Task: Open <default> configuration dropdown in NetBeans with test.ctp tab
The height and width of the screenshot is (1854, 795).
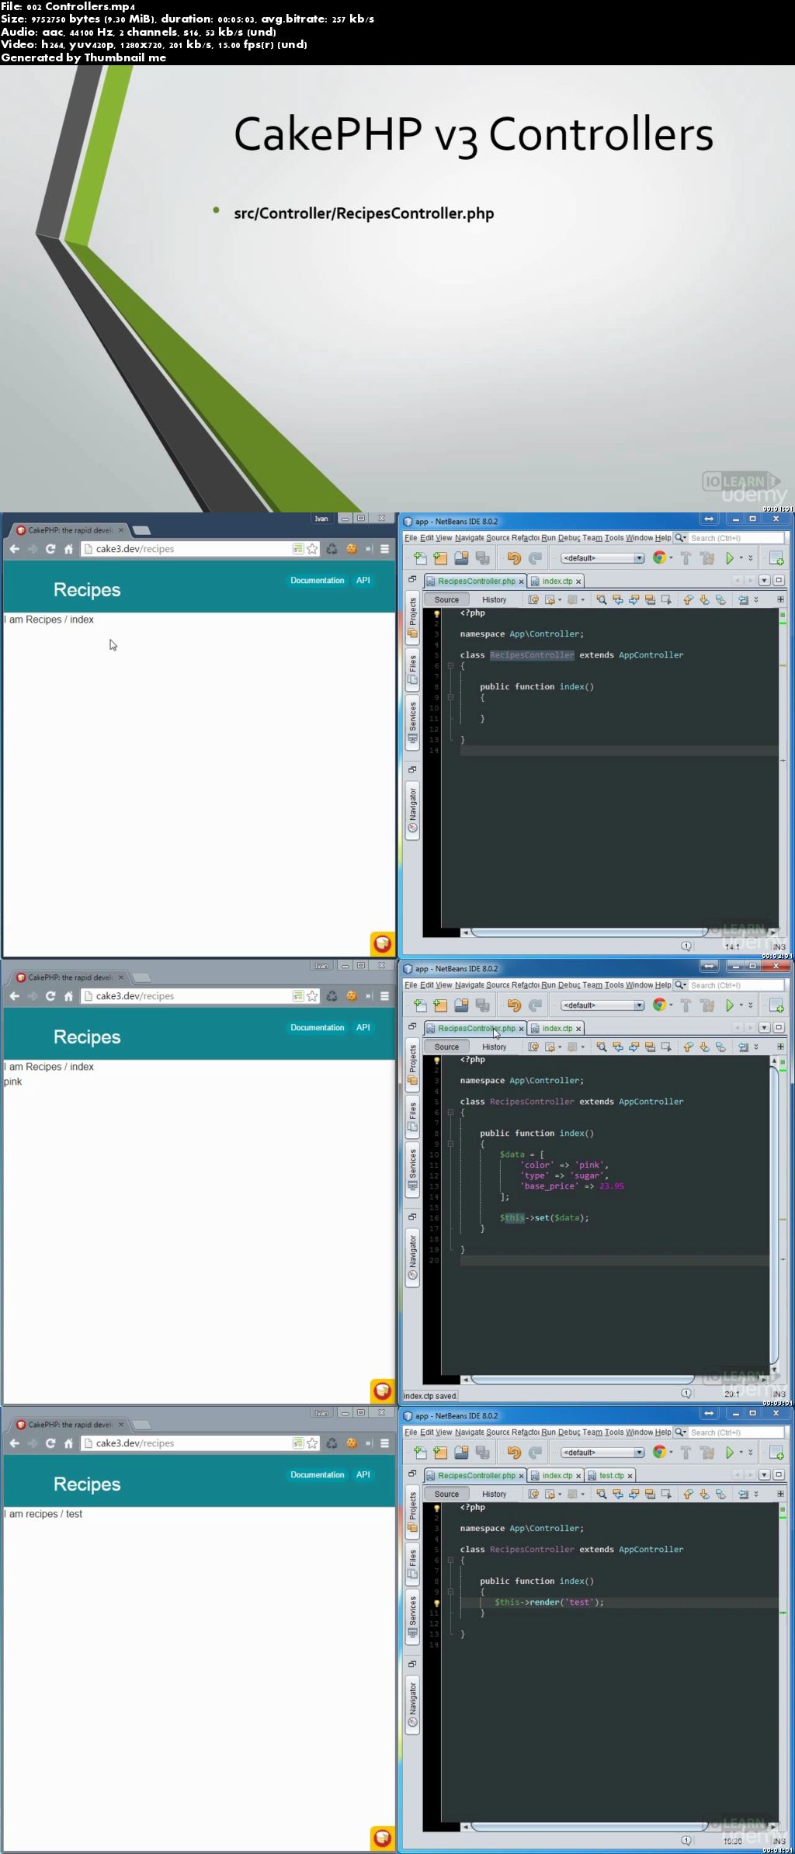Action: (603, 1453)
